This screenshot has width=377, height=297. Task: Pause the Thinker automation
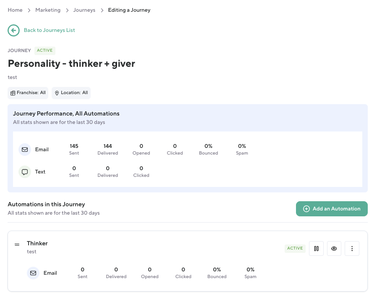pos(317,248)
